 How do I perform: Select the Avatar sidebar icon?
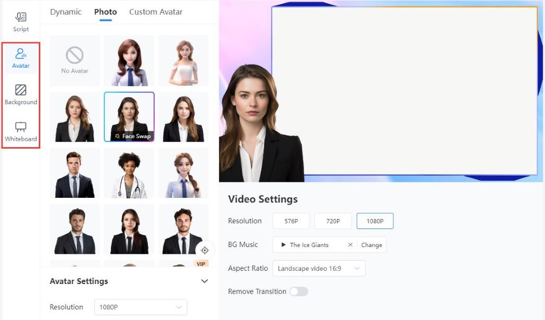[20, 57]
